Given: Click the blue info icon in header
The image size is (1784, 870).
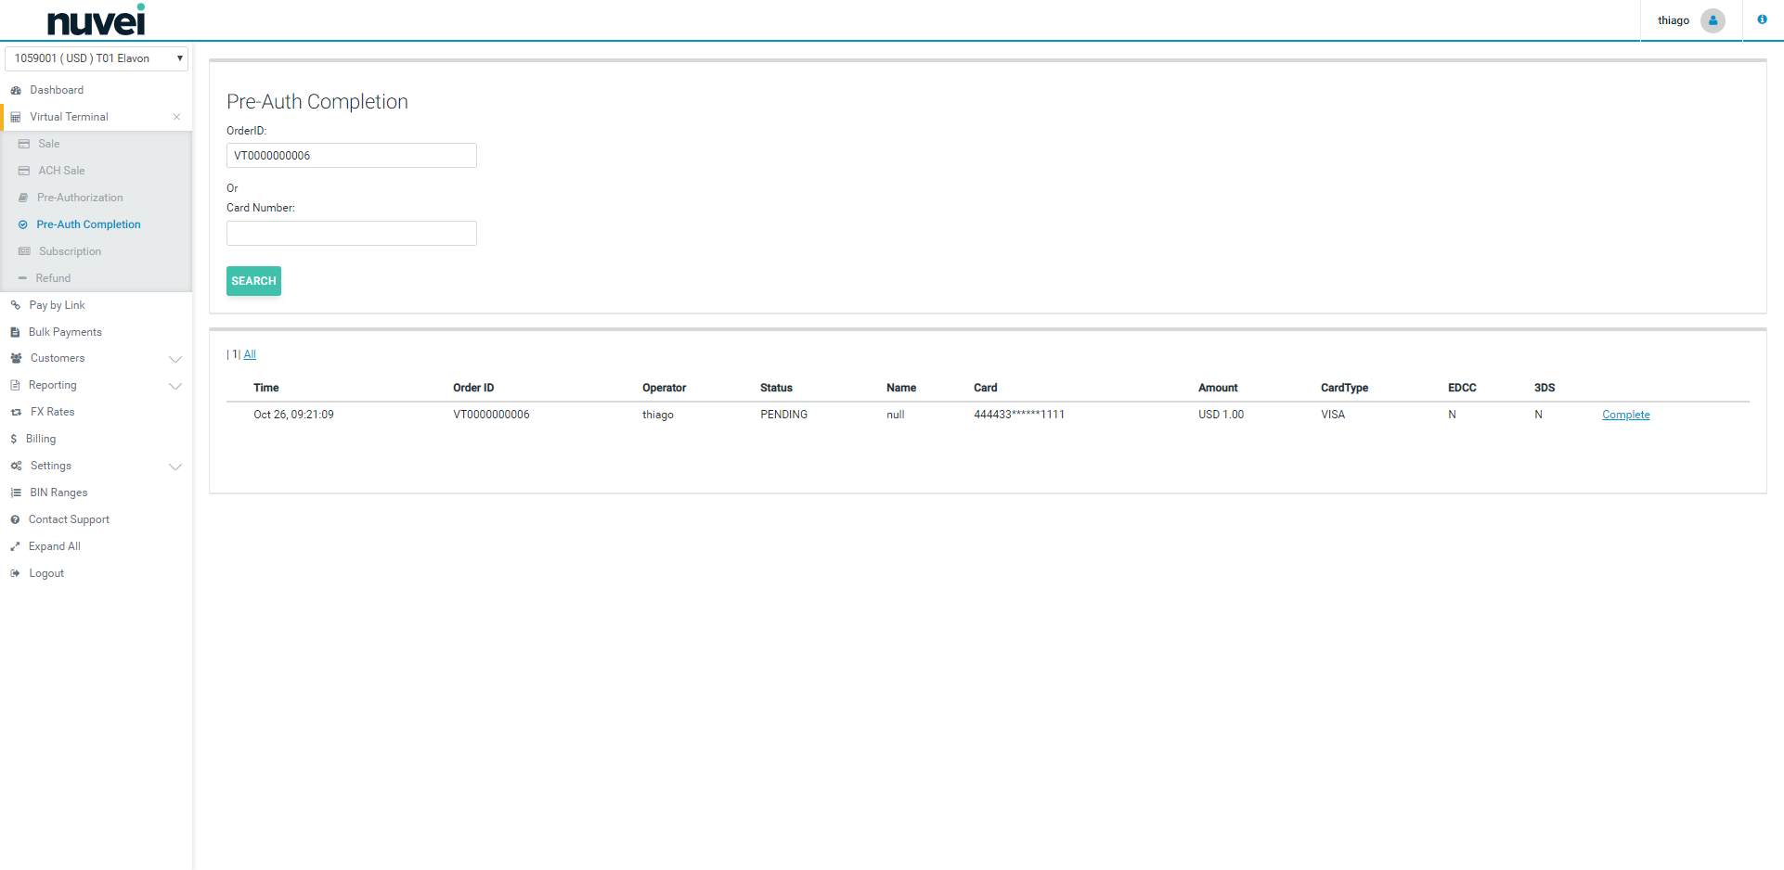Looking at the screenshot, I should [1762, 19].
